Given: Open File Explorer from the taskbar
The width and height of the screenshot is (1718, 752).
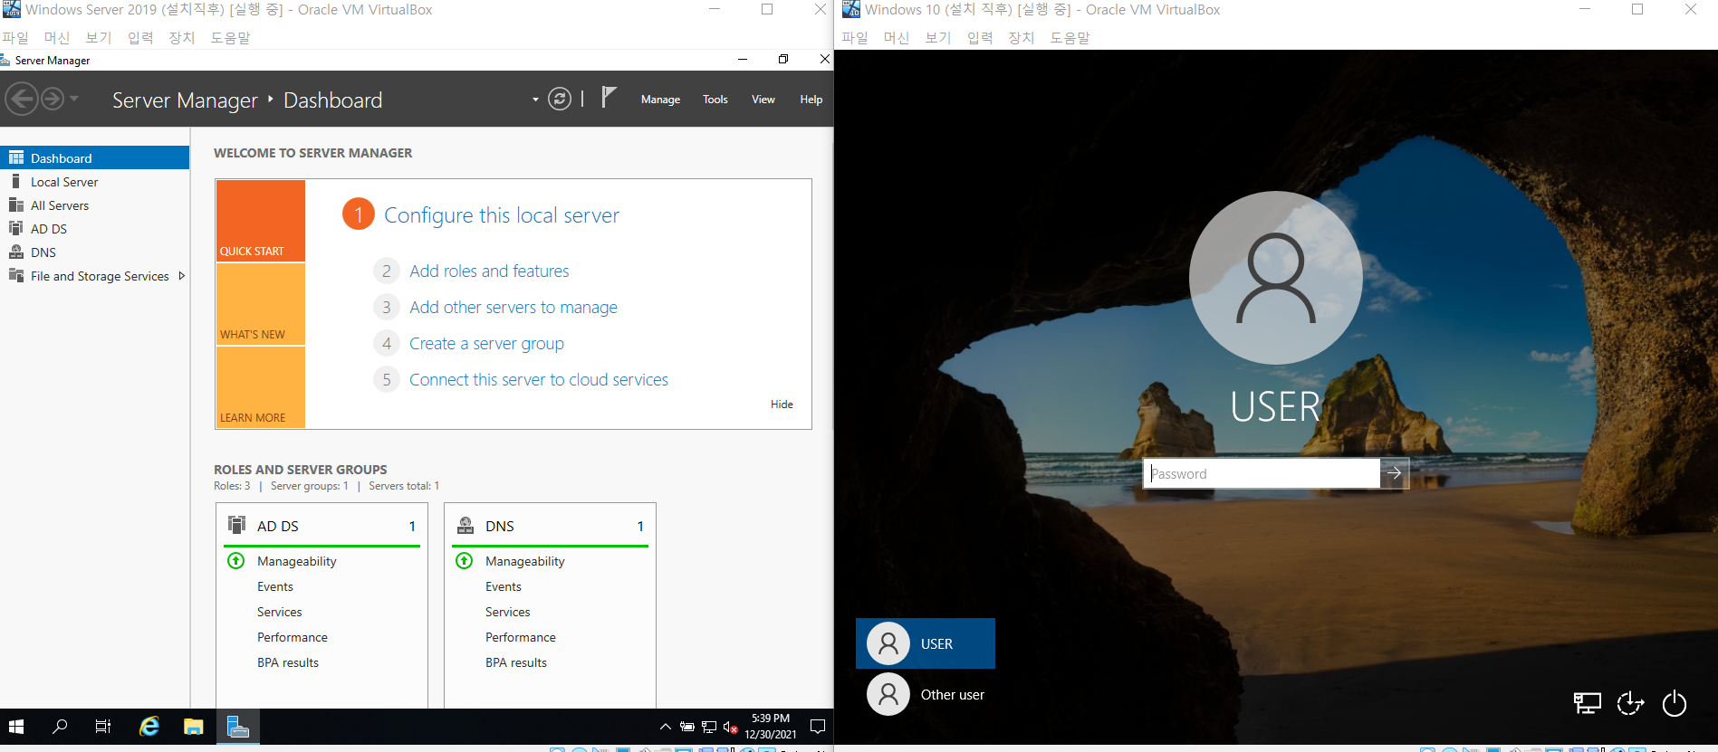Looking at the screenshot, I should [x=193, y=727].
